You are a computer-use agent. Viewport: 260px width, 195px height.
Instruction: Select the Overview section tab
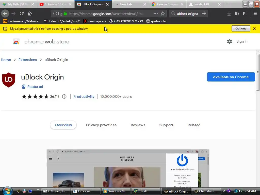(x=63, y=125)
